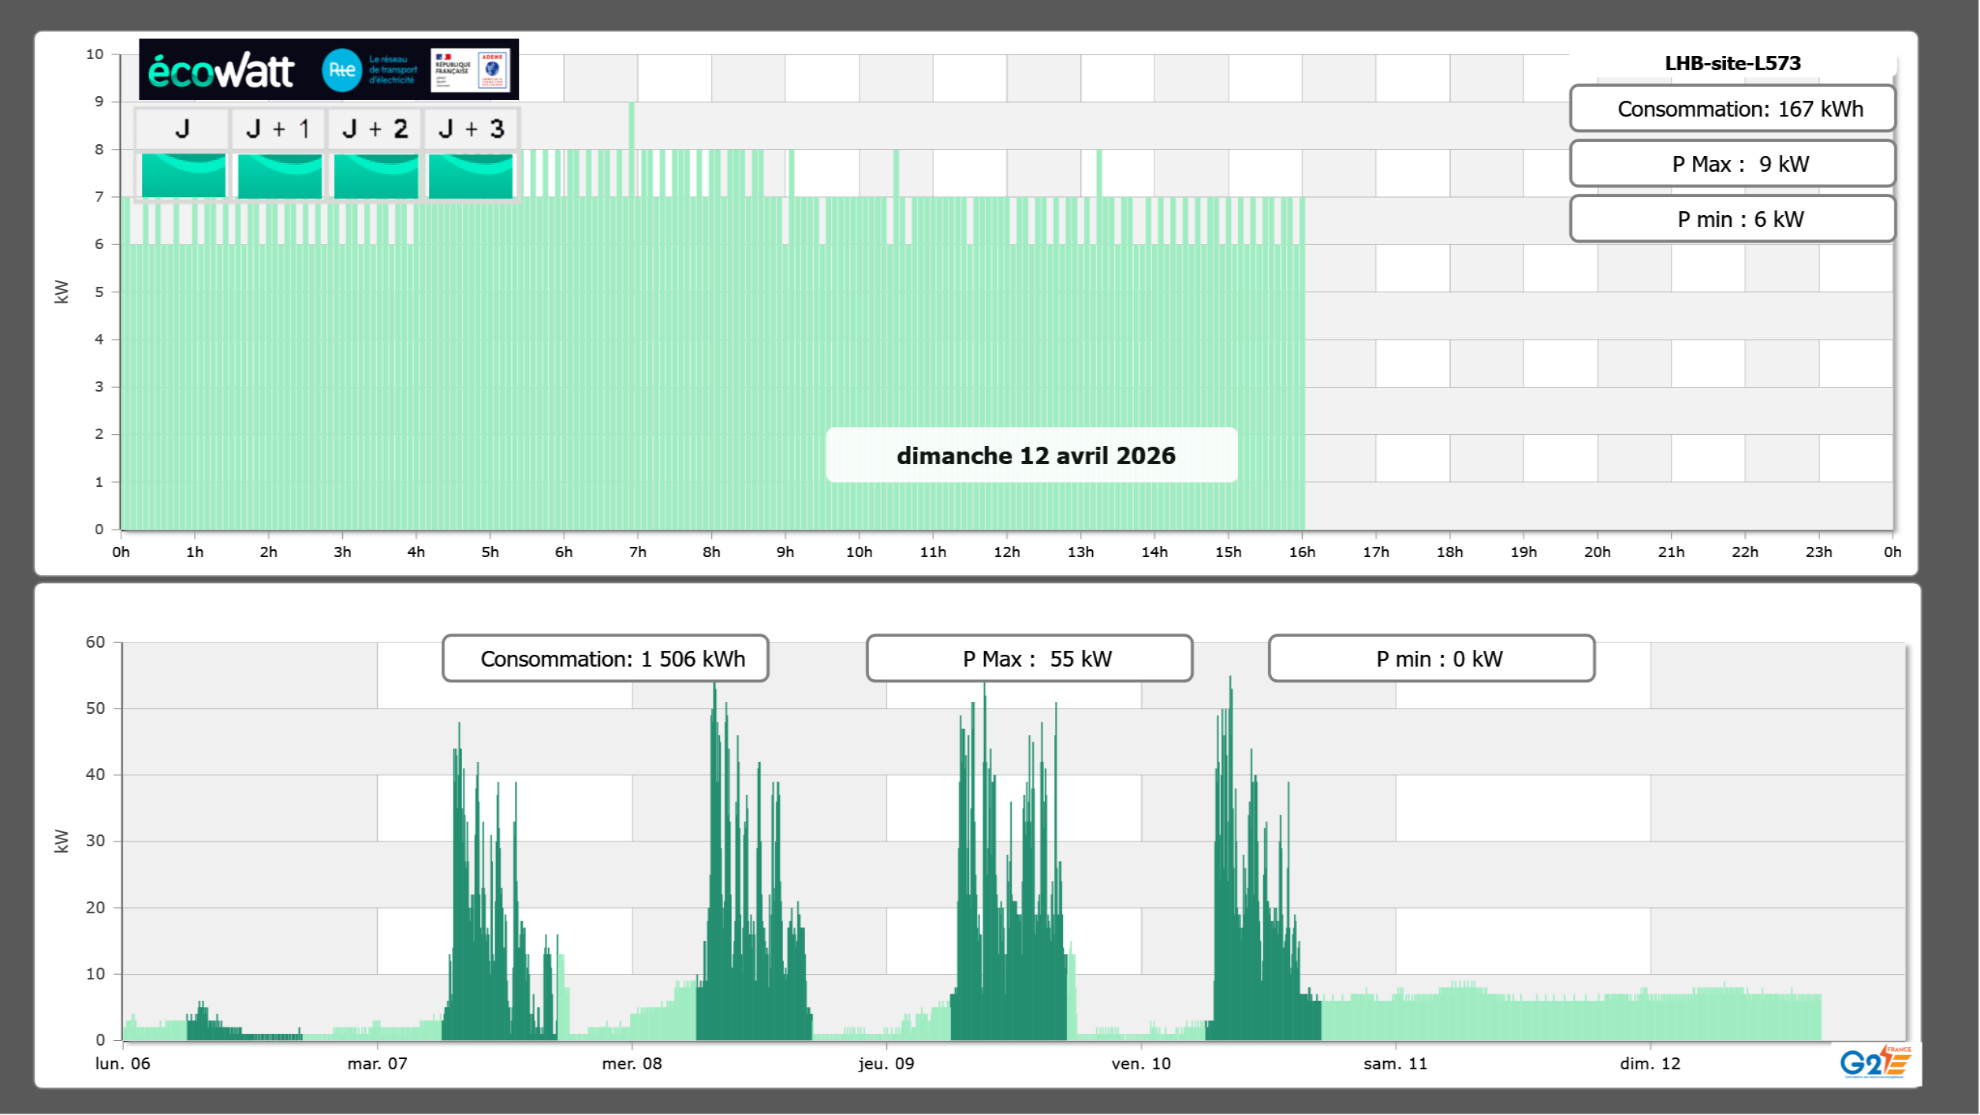
Task: Select the J + 3 forecast label
Action: click(471, 128)
